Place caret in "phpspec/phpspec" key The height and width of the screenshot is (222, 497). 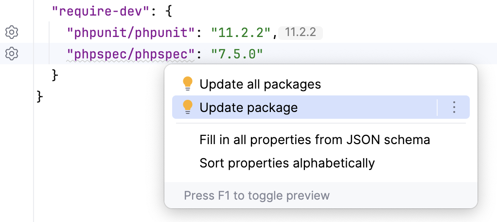pos(131,54)
